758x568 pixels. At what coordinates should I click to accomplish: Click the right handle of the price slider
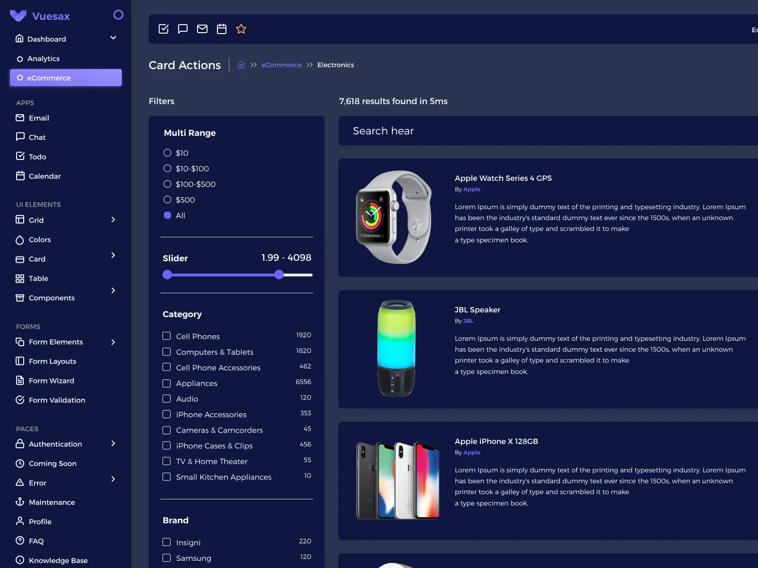pos(279,275)
